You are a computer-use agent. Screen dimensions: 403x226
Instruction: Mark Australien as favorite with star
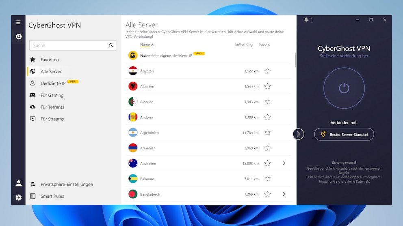(268, 163)
